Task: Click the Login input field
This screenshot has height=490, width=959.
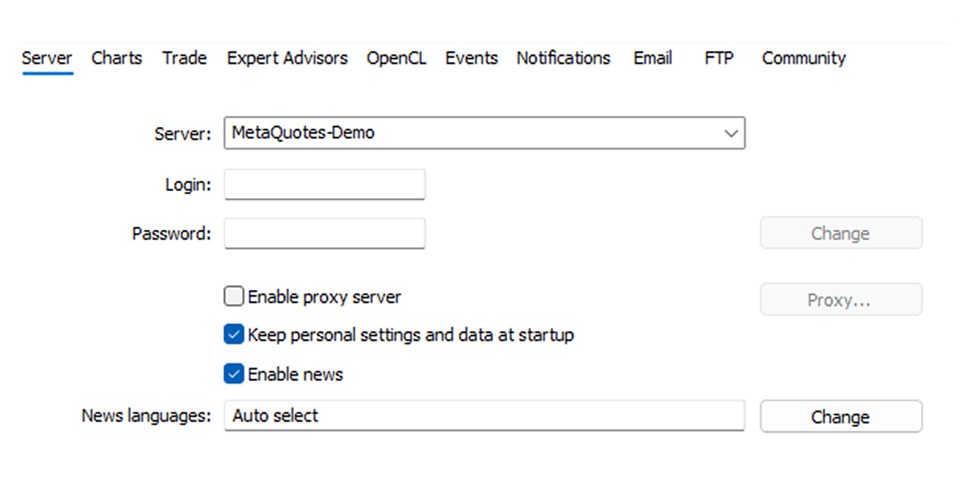Action: point(325,185)
